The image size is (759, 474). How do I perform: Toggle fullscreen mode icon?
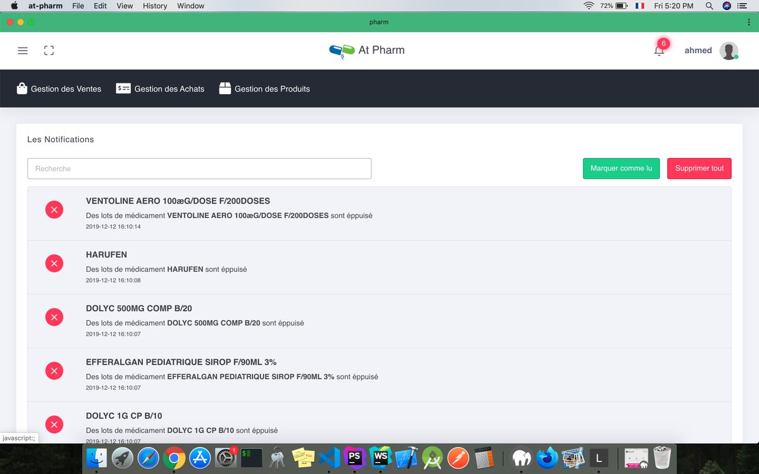click(49, 51)
